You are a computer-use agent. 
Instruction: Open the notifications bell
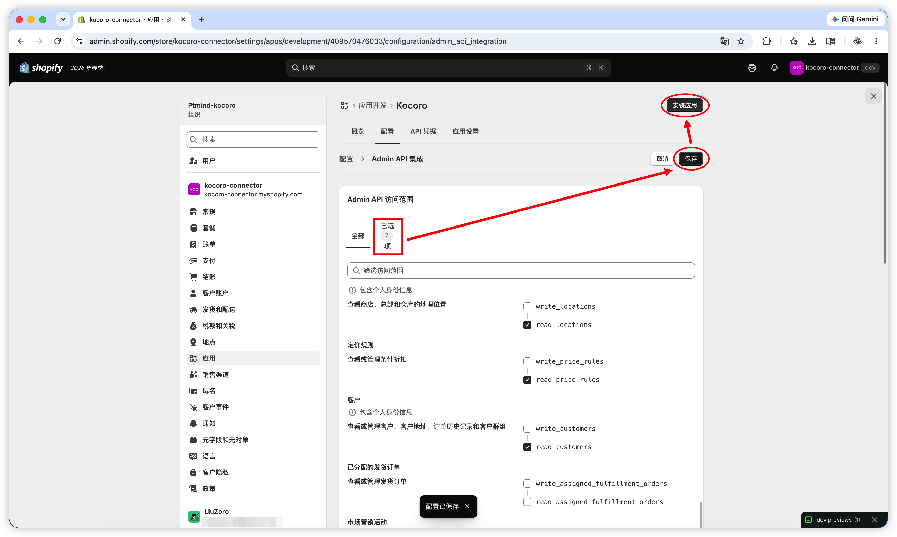pyautogui.click(x=774, y=68)
